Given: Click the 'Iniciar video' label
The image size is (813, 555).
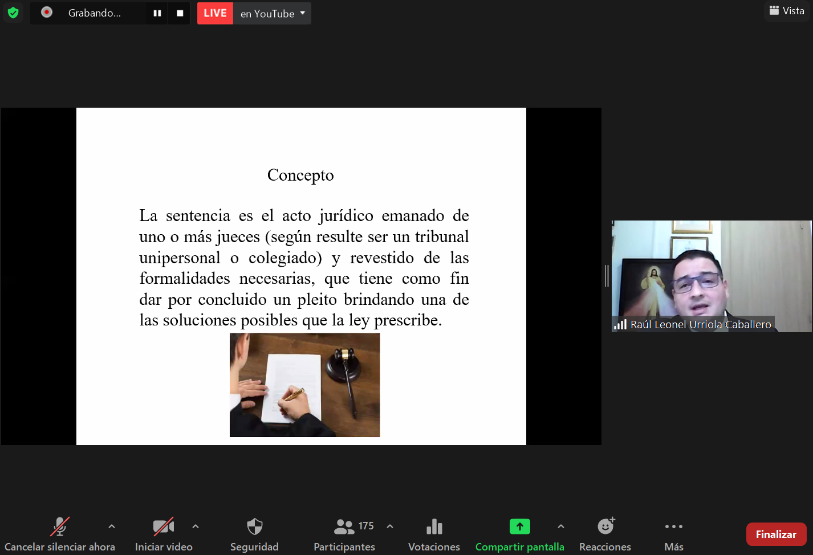Looking at the screenshot, I should [164, 547].
